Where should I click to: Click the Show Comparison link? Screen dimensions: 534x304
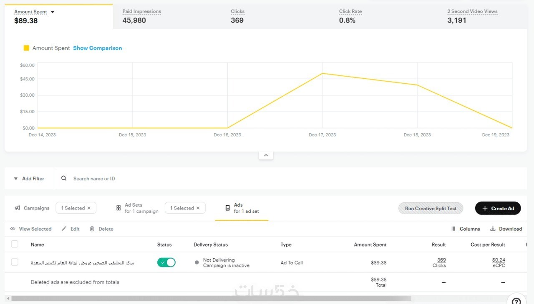[x=98, y=48]
